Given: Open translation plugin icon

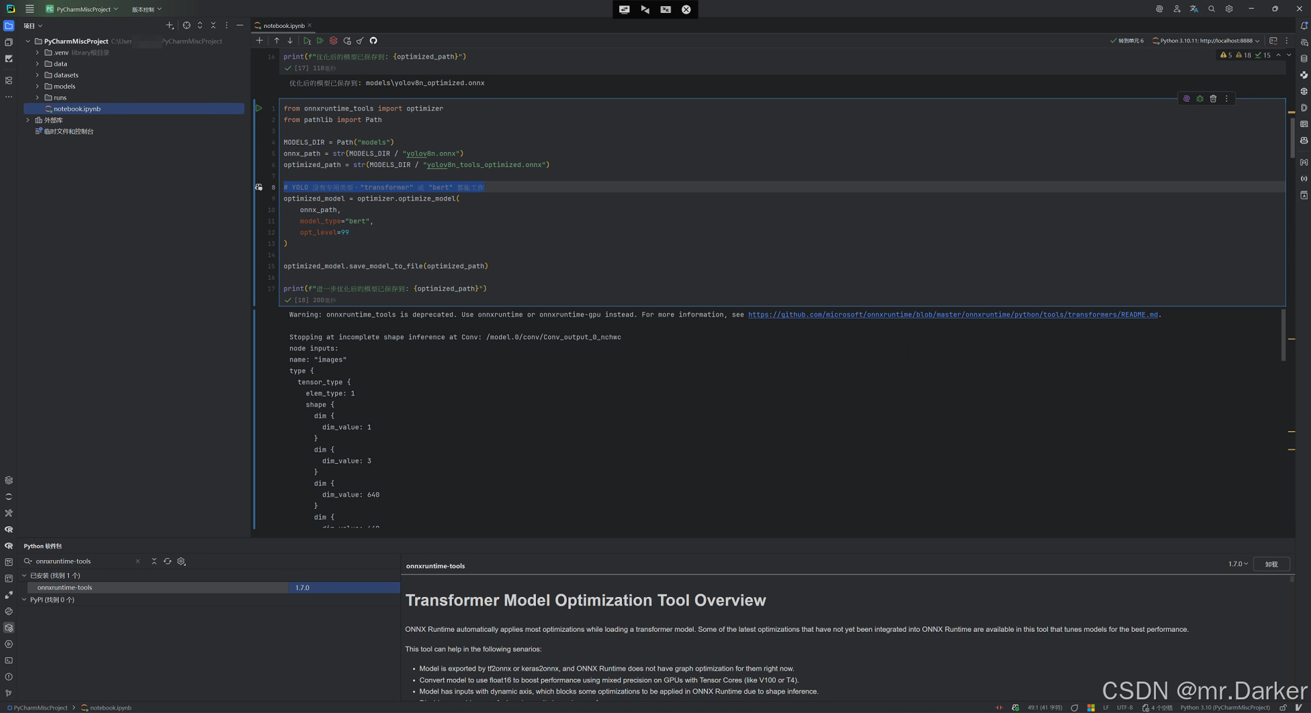Looking at the screenshot, I should tap(1194, 9).
